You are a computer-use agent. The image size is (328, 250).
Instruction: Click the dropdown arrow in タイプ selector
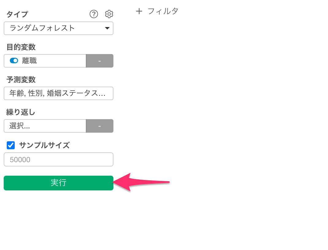point(107,28)
